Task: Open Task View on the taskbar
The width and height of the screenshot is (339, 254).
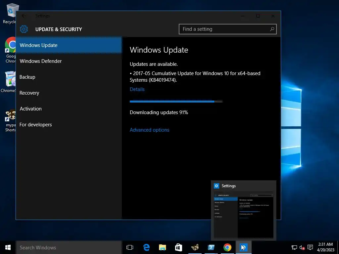Action: [x=130, y=247]
